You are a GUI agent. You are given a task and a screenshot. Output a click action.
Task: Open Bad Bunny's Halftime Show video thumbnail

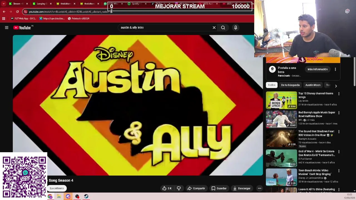pos(281,119)
